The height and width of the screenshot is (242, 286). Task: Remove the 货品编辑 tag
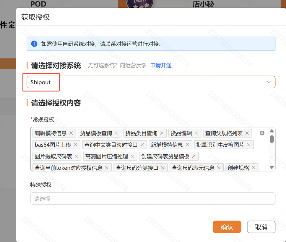[196, 133]
